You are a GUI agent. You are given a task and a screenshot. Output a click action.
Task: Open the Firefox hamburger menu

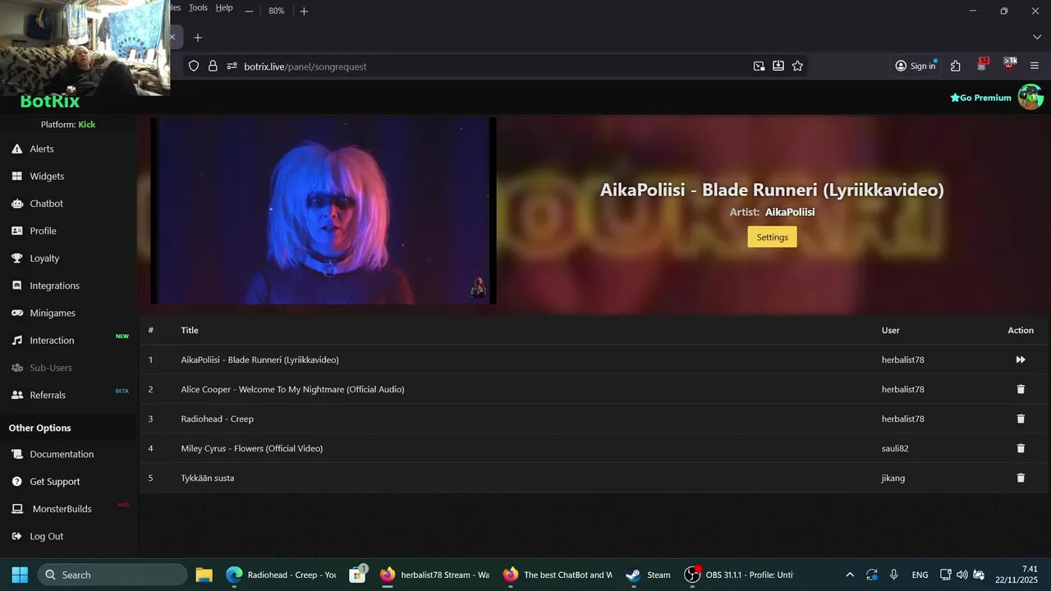tap(1035, 66)
